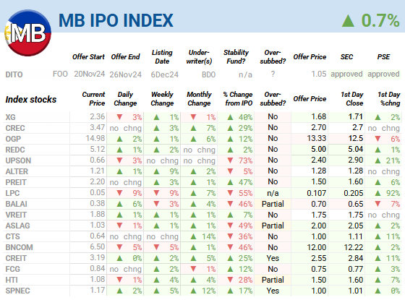Click the DITO ticker label
This screenshot has width=405, height=300.
pyautogui.click(x=14, y=74)
